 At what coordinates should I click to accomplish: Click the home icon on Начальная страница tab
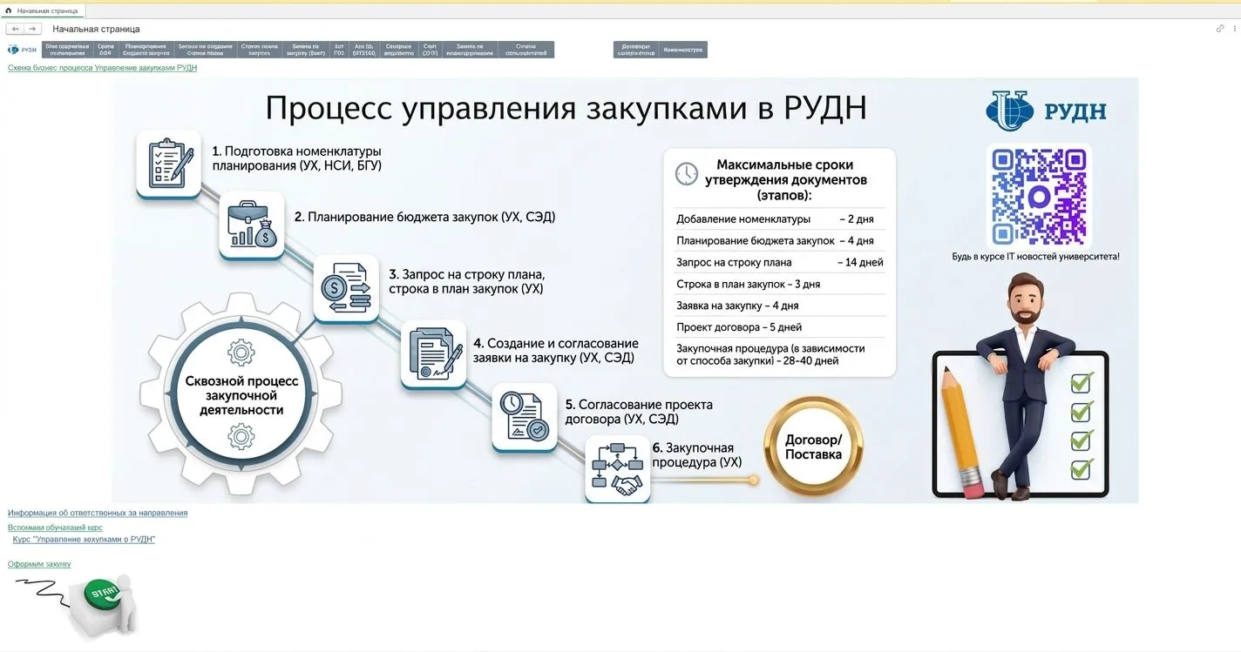(x=9, y=10)
